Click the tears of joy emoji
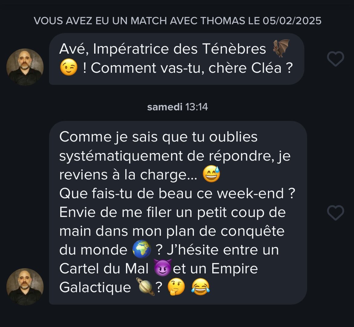Screen dimensions: 354x327 coord(200,287)
